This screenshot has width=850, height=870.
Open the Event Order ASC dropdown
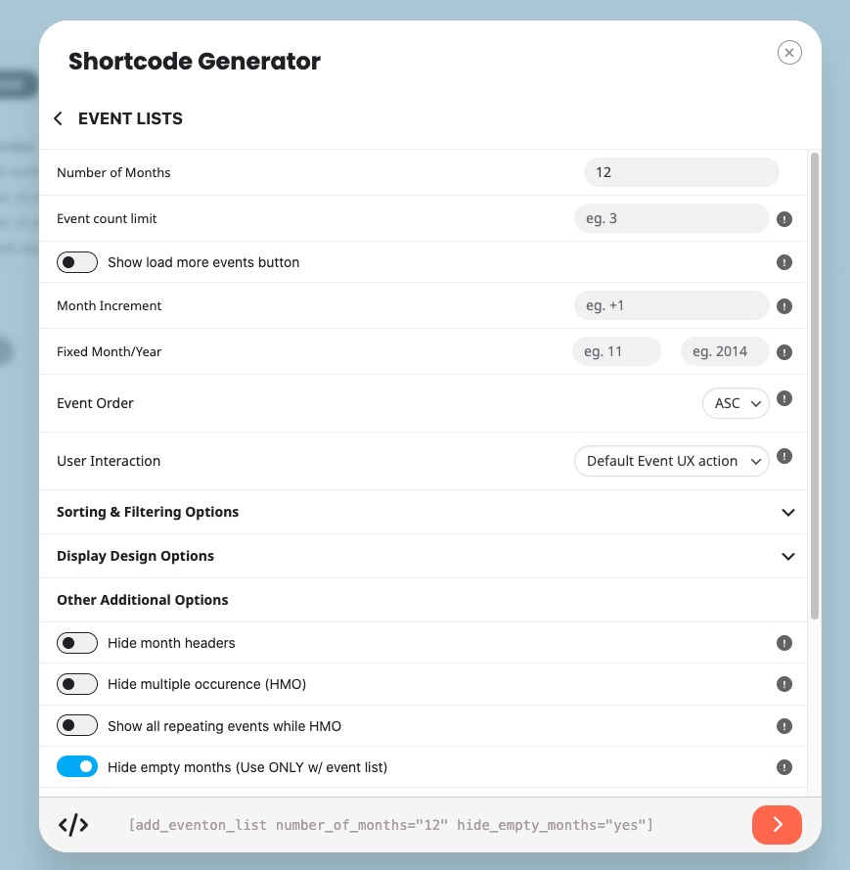(x=736, y=403)
